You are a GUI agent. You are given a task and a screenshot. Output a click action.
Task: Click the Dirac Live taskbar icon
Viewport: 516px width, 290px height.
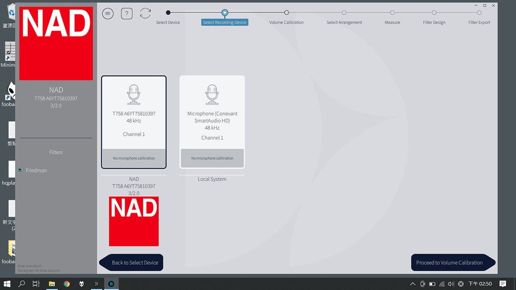[111, 284]
